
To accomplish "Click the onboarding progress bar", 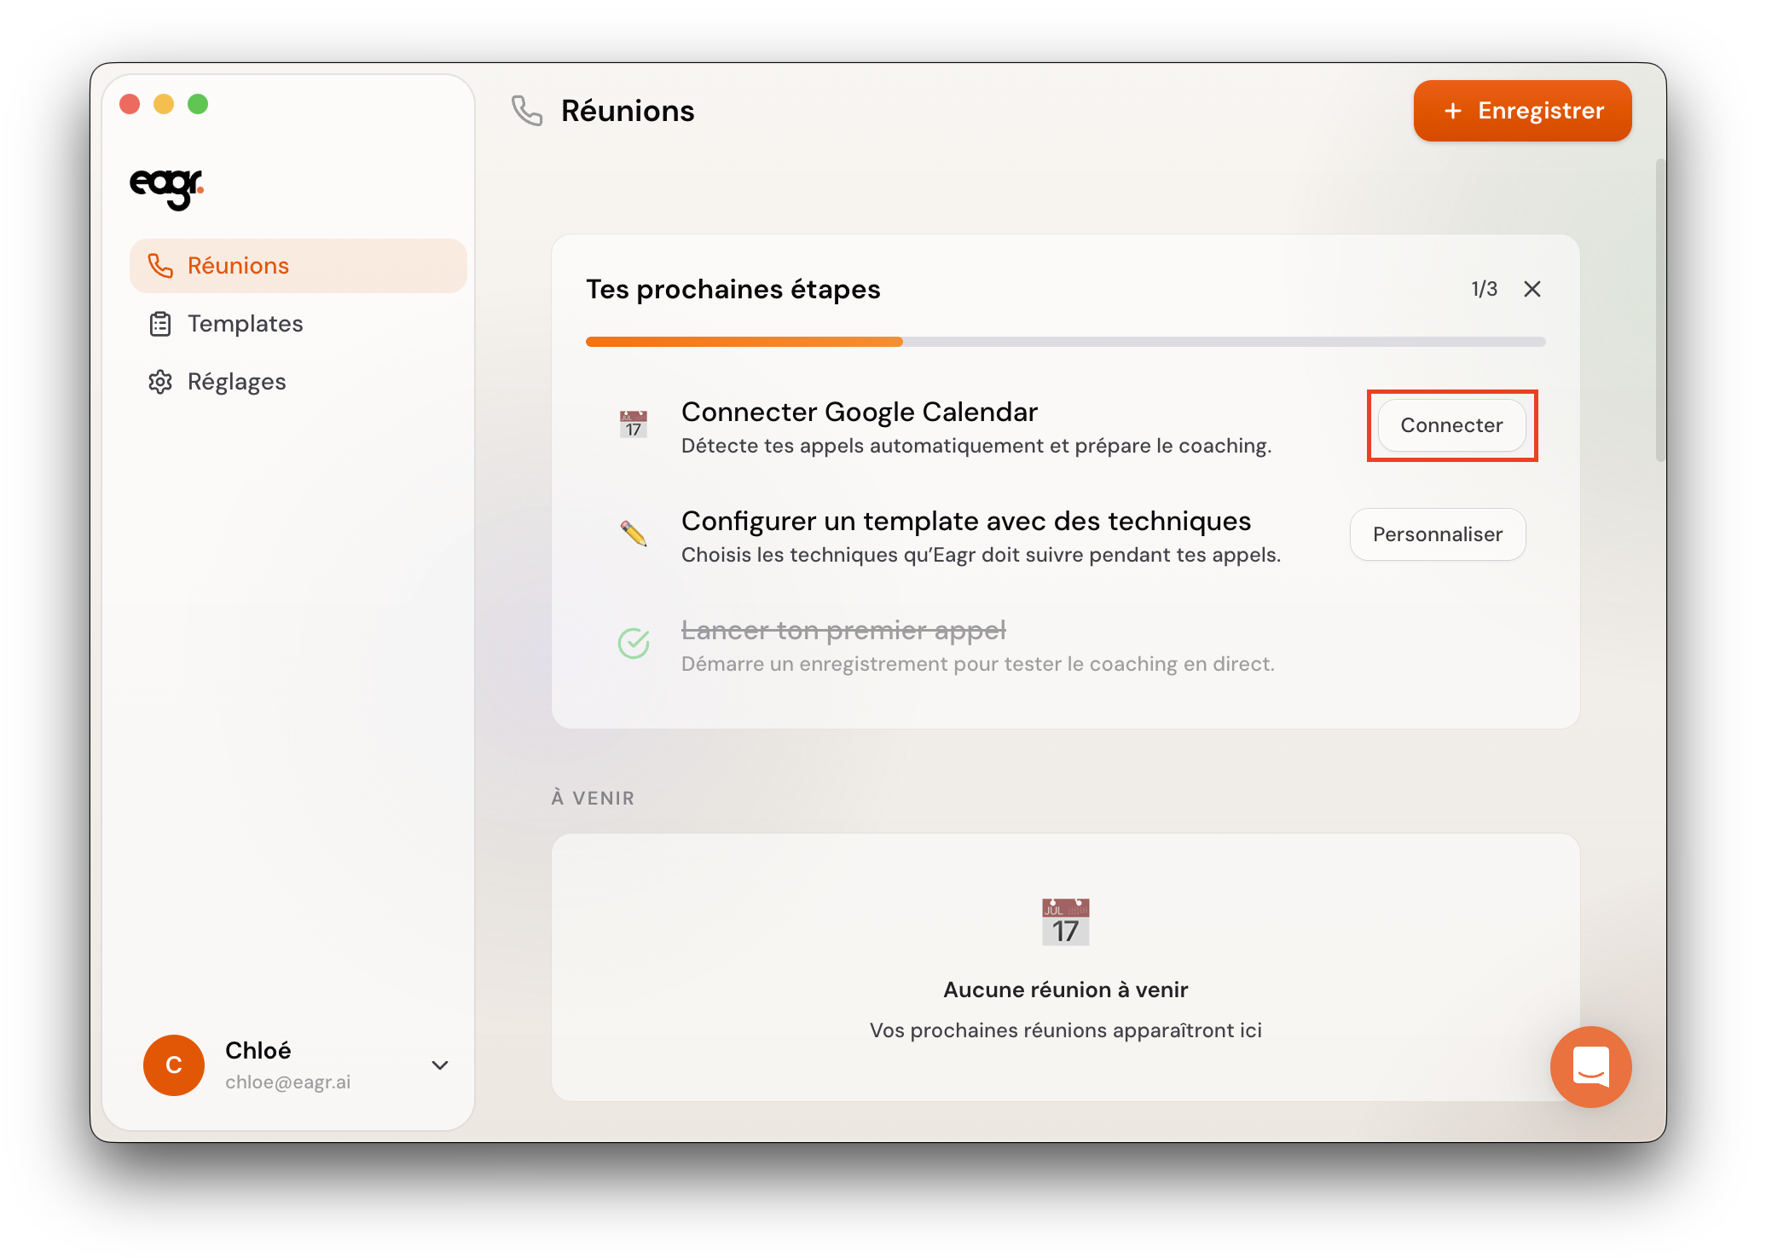I will [x=1065, y=342].
